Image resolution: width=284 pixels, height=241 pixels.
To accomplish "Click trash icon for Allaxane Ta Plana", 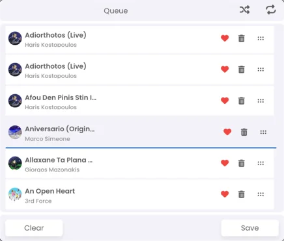I will 242,163.
